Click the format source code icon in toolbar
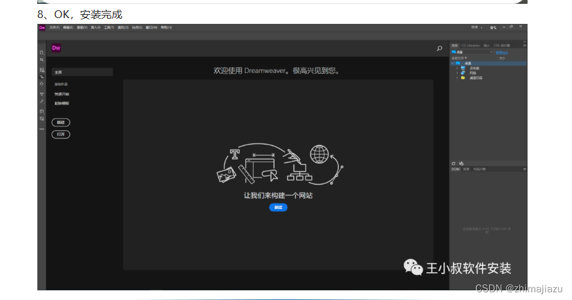Image resolution: width=572 pixels, height=300 pixels. tap(42, 77)
